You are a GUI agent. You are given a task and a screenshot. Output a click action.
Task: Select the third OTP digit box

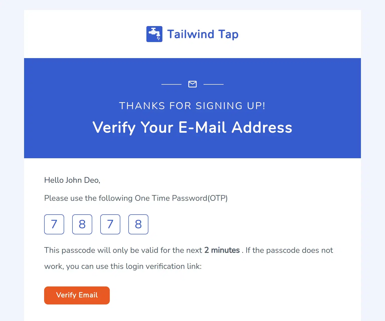[110, 224]
